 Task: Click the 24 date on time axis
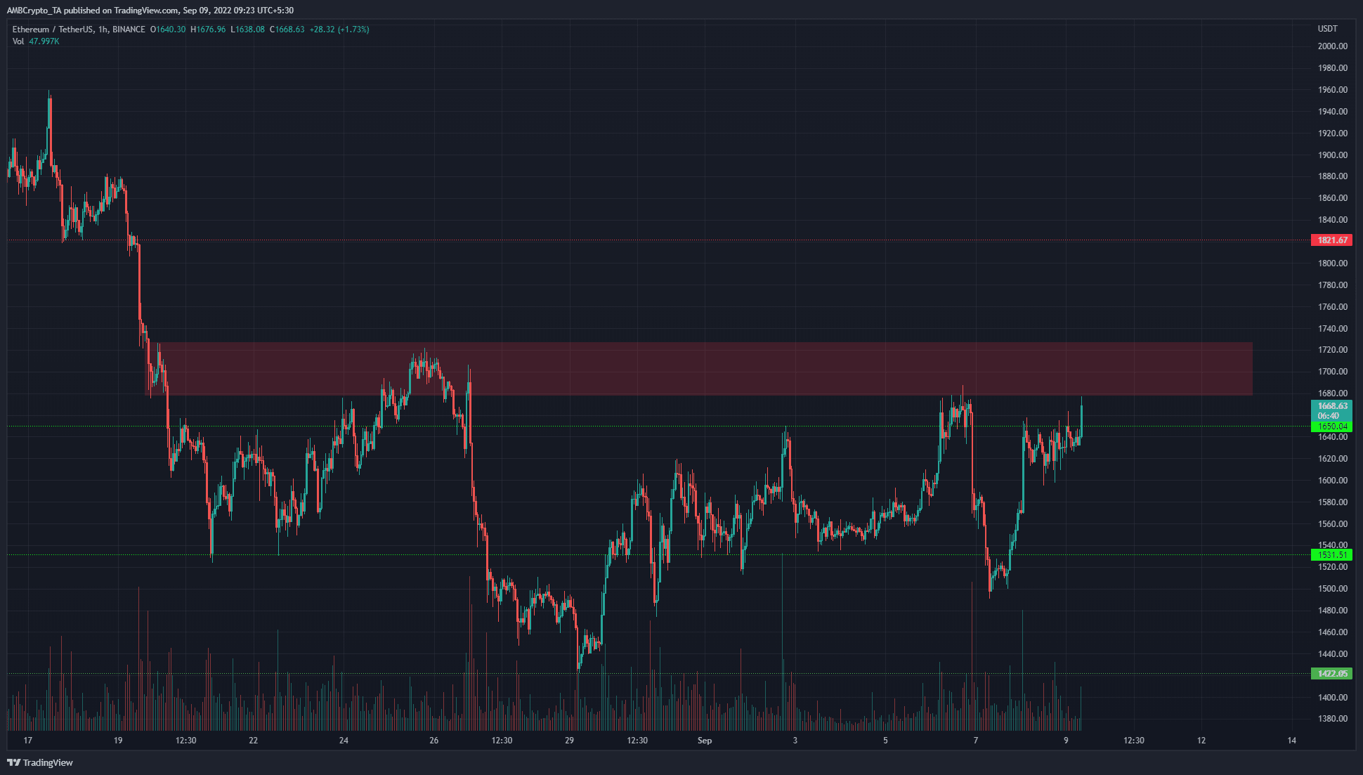pyautogui.click(x=344, y=741)
